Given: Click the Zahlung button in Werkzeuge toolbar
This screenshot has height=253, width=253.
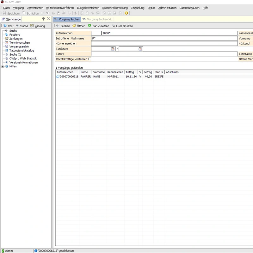Looking at the screenshot, I should pyautogui.click(x=38, y=26).
